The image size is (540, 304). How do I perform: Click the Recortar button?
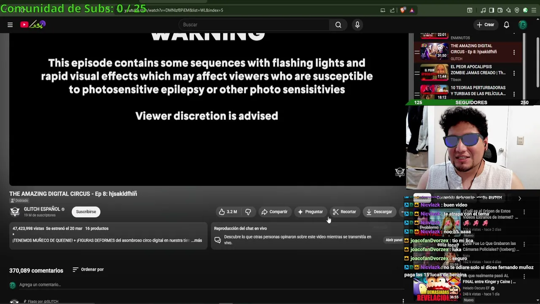pyautogui.click(x=344, y=212)
